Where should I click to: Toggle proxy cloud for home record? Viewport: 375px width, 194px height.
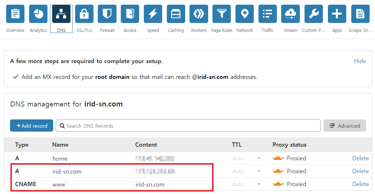point(278,158)
